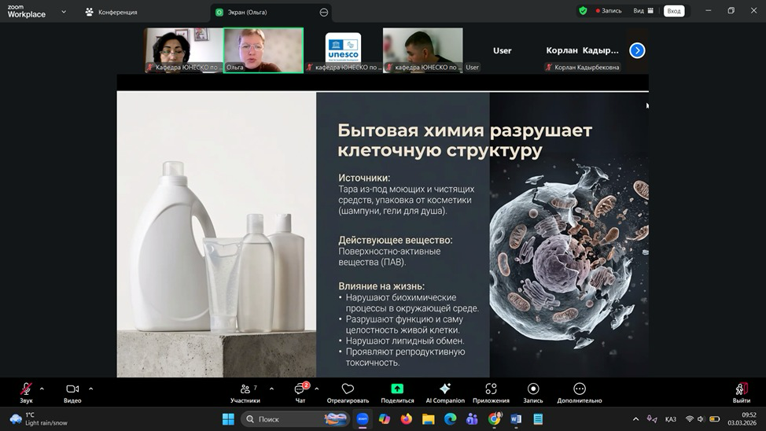Click the Вход sign-in button
766x431 pixels.
[674, 11]
